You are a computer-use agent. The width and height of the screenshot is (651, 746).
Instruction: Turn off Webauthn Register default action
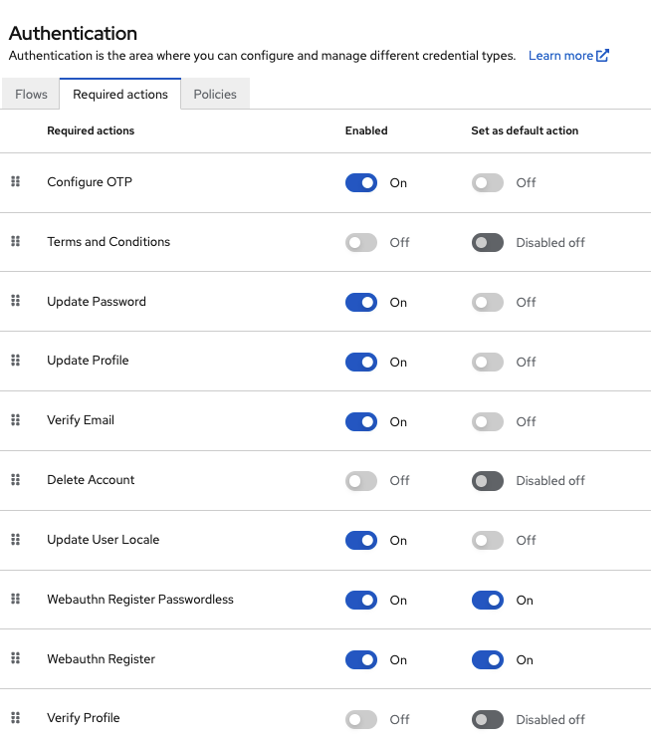[x=488, y=659]
